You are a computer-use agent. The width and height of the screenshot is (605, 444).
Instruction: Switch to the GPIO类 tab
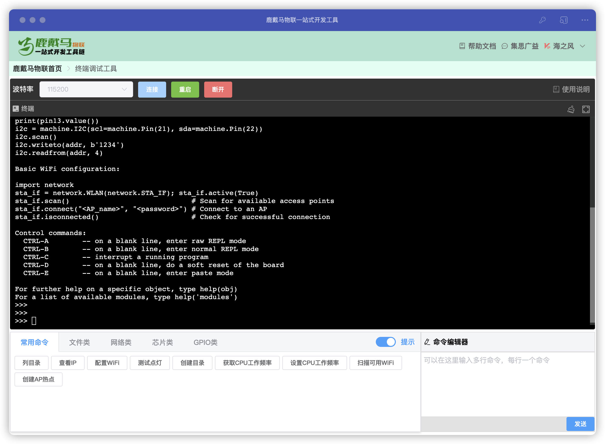point(205,342)
